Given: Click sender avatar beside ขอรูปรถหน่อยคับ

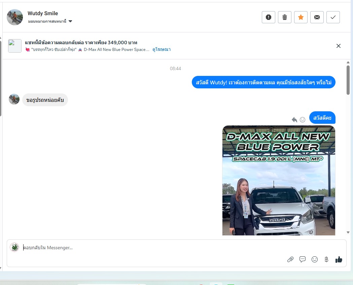Looking at the screenshot, I should click(14, 99).
